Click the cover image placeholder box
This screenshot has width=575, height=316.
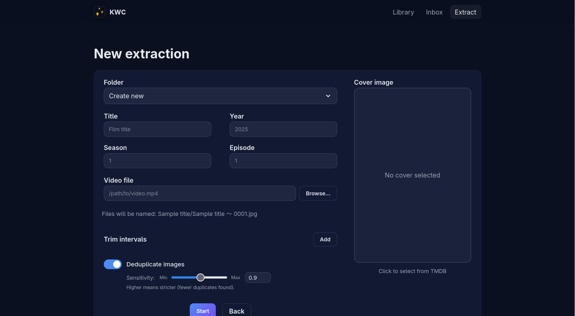coord(412,175)
